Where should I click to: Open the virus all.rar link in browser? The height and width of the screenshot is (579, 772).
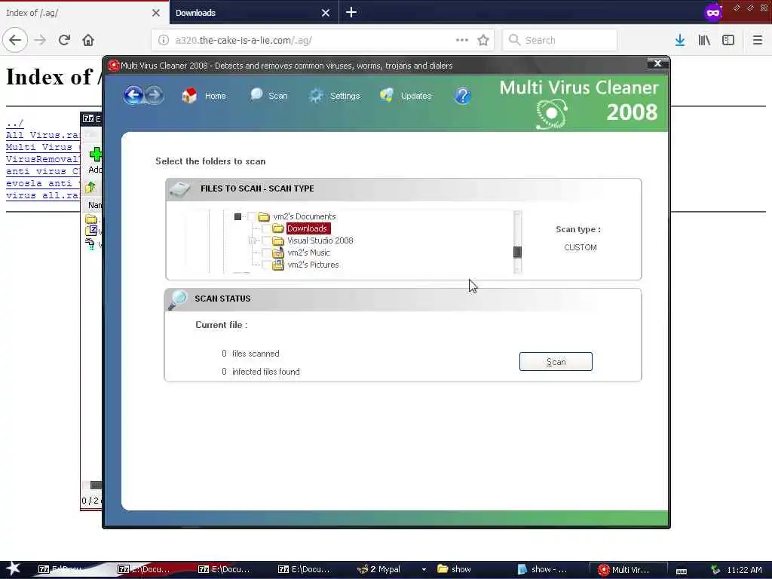(43, 195)
